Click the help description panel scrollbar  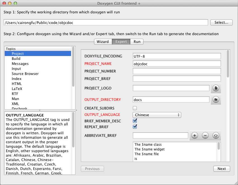pyautogui.click(x=73, y=130)
